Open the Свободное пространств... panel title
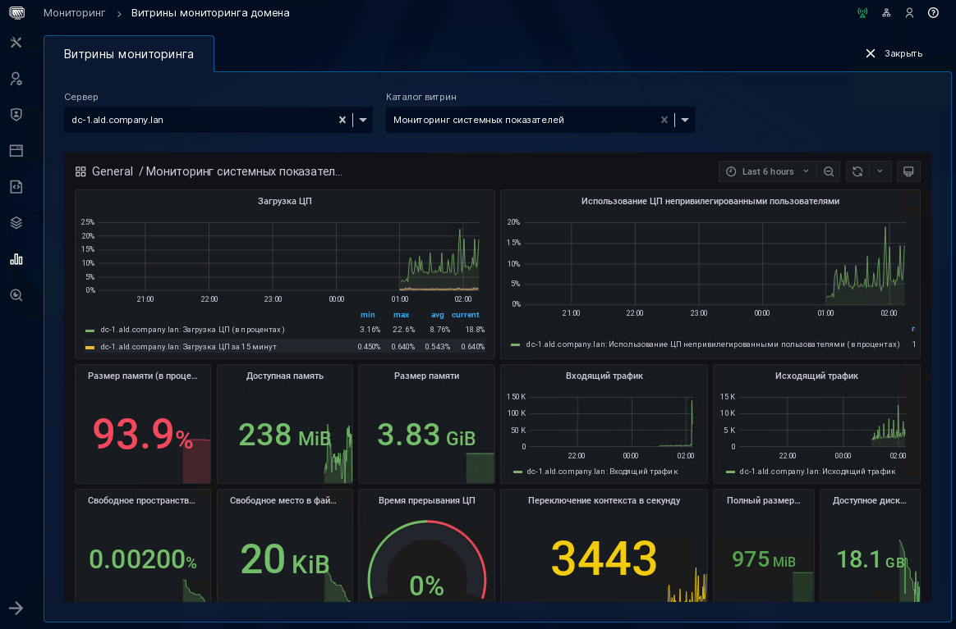 [141, 500]
